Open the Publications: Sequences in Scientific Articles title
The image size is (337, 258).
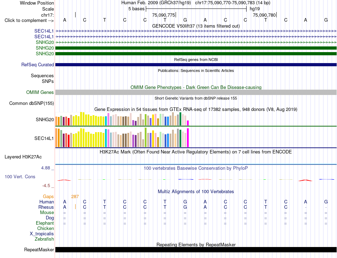[x=196, y=71]
